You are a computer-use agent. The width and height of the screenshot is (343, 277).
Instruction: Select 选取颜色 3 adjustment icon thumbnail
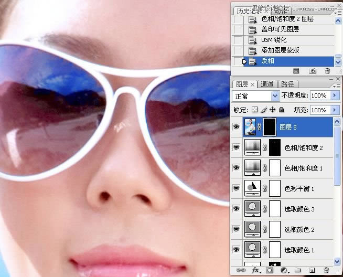pos(253,208)
